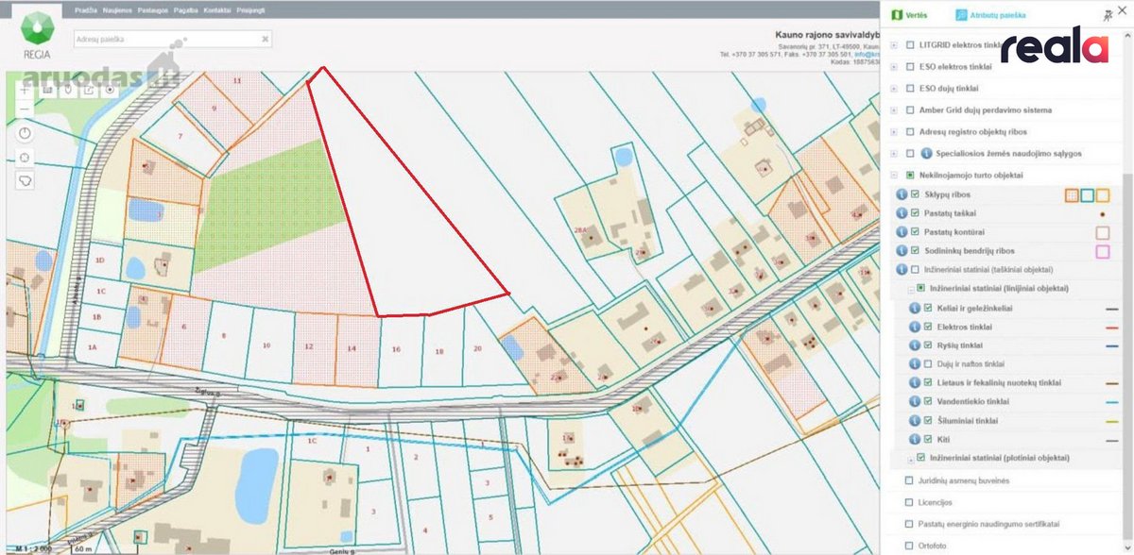Viewport: 1134px width, 555px height.
Task: Tick the Ortofoto checkbox
Action: pyautogui.click(x=909, y=546)
